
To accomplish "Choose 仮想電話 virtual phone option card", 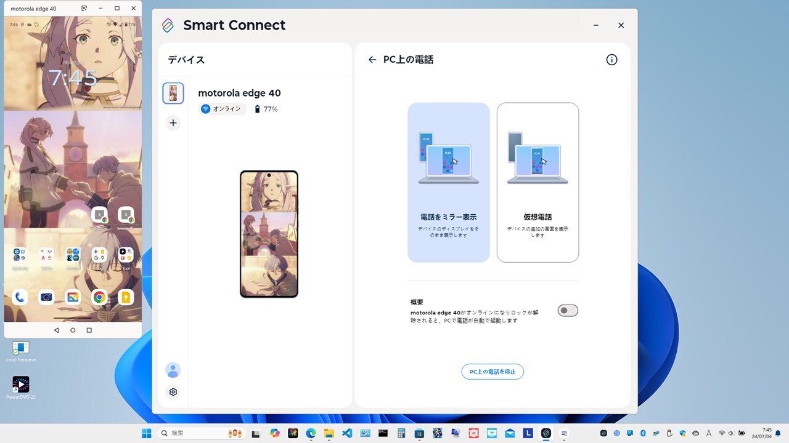I will click(538, 182).
